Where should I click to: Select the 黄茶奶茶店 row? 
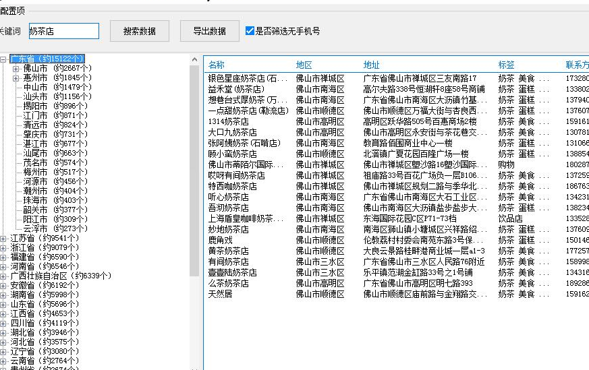click(x=396, y=251)
